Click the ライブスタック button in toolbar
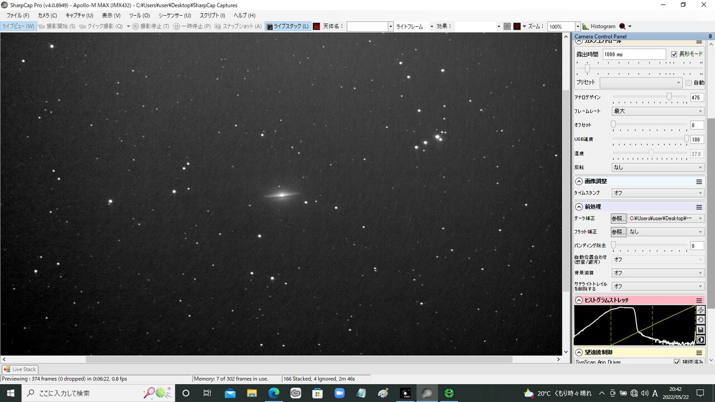 (x=288, y=26)
